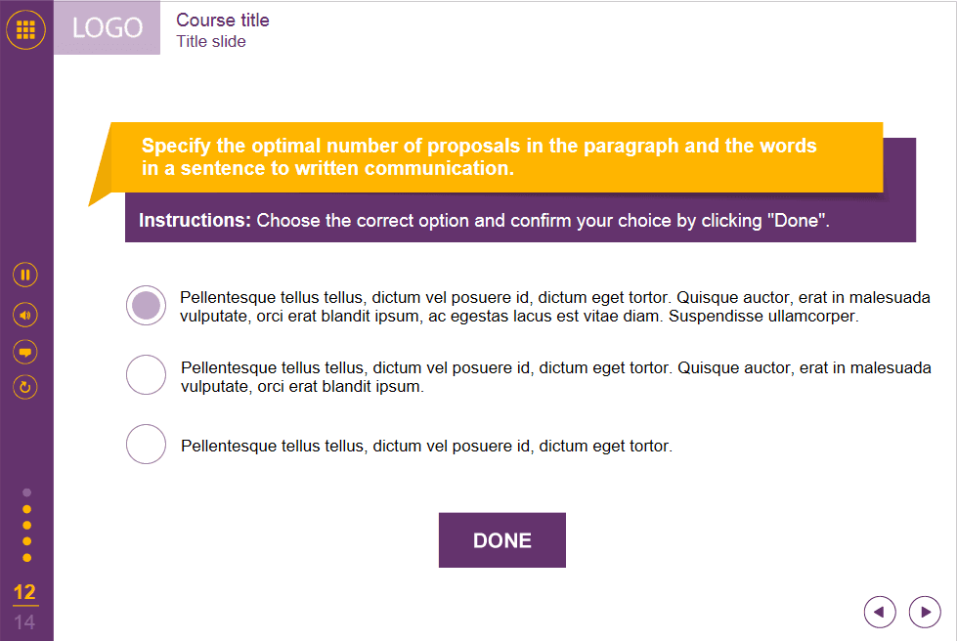Open the captions speech bubble icon
Image resolution: width=957 pixels, height=641 pixels.
[x=26, y=351]
